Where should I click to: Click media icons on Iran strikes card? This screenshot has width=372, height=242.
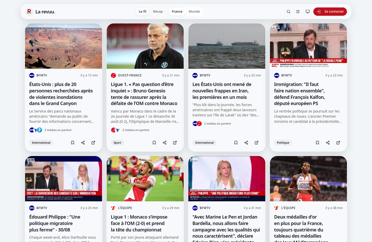197,124
